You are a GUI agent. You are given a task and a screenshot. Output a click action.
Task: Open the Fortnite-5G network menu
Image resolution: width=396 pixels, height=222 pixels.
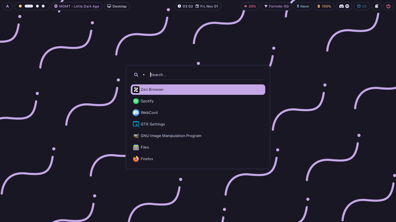276,6
